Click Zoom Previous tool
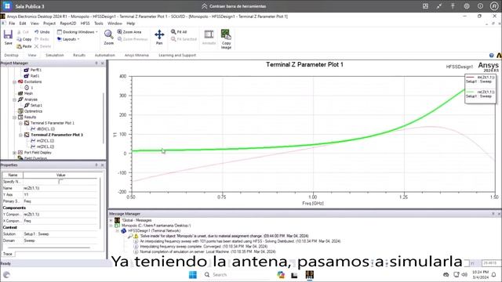Viewport: 502px width, 282px height. point(133,39)
